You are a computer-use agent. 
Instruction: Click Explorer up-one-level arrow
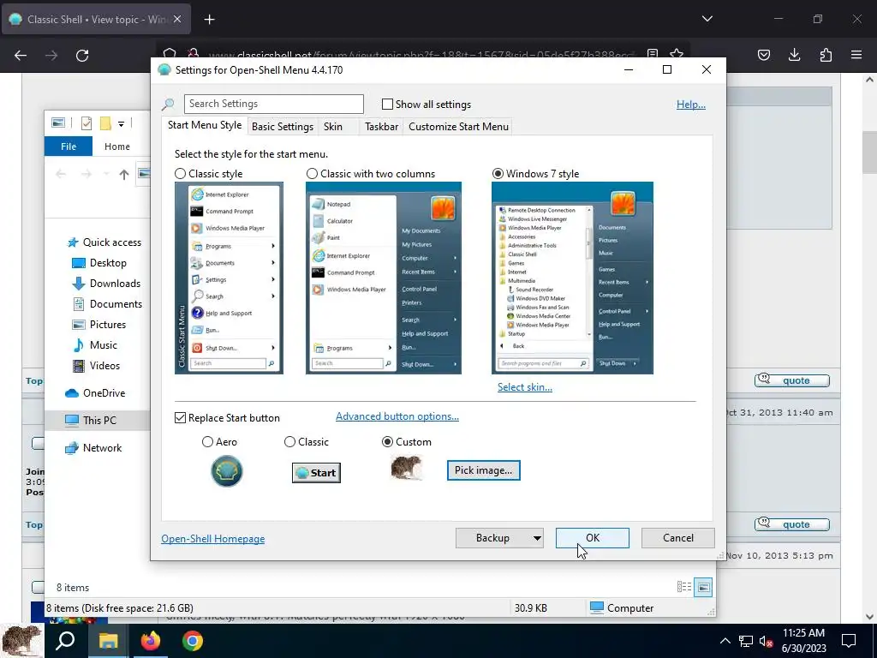(x=123, y=175)
